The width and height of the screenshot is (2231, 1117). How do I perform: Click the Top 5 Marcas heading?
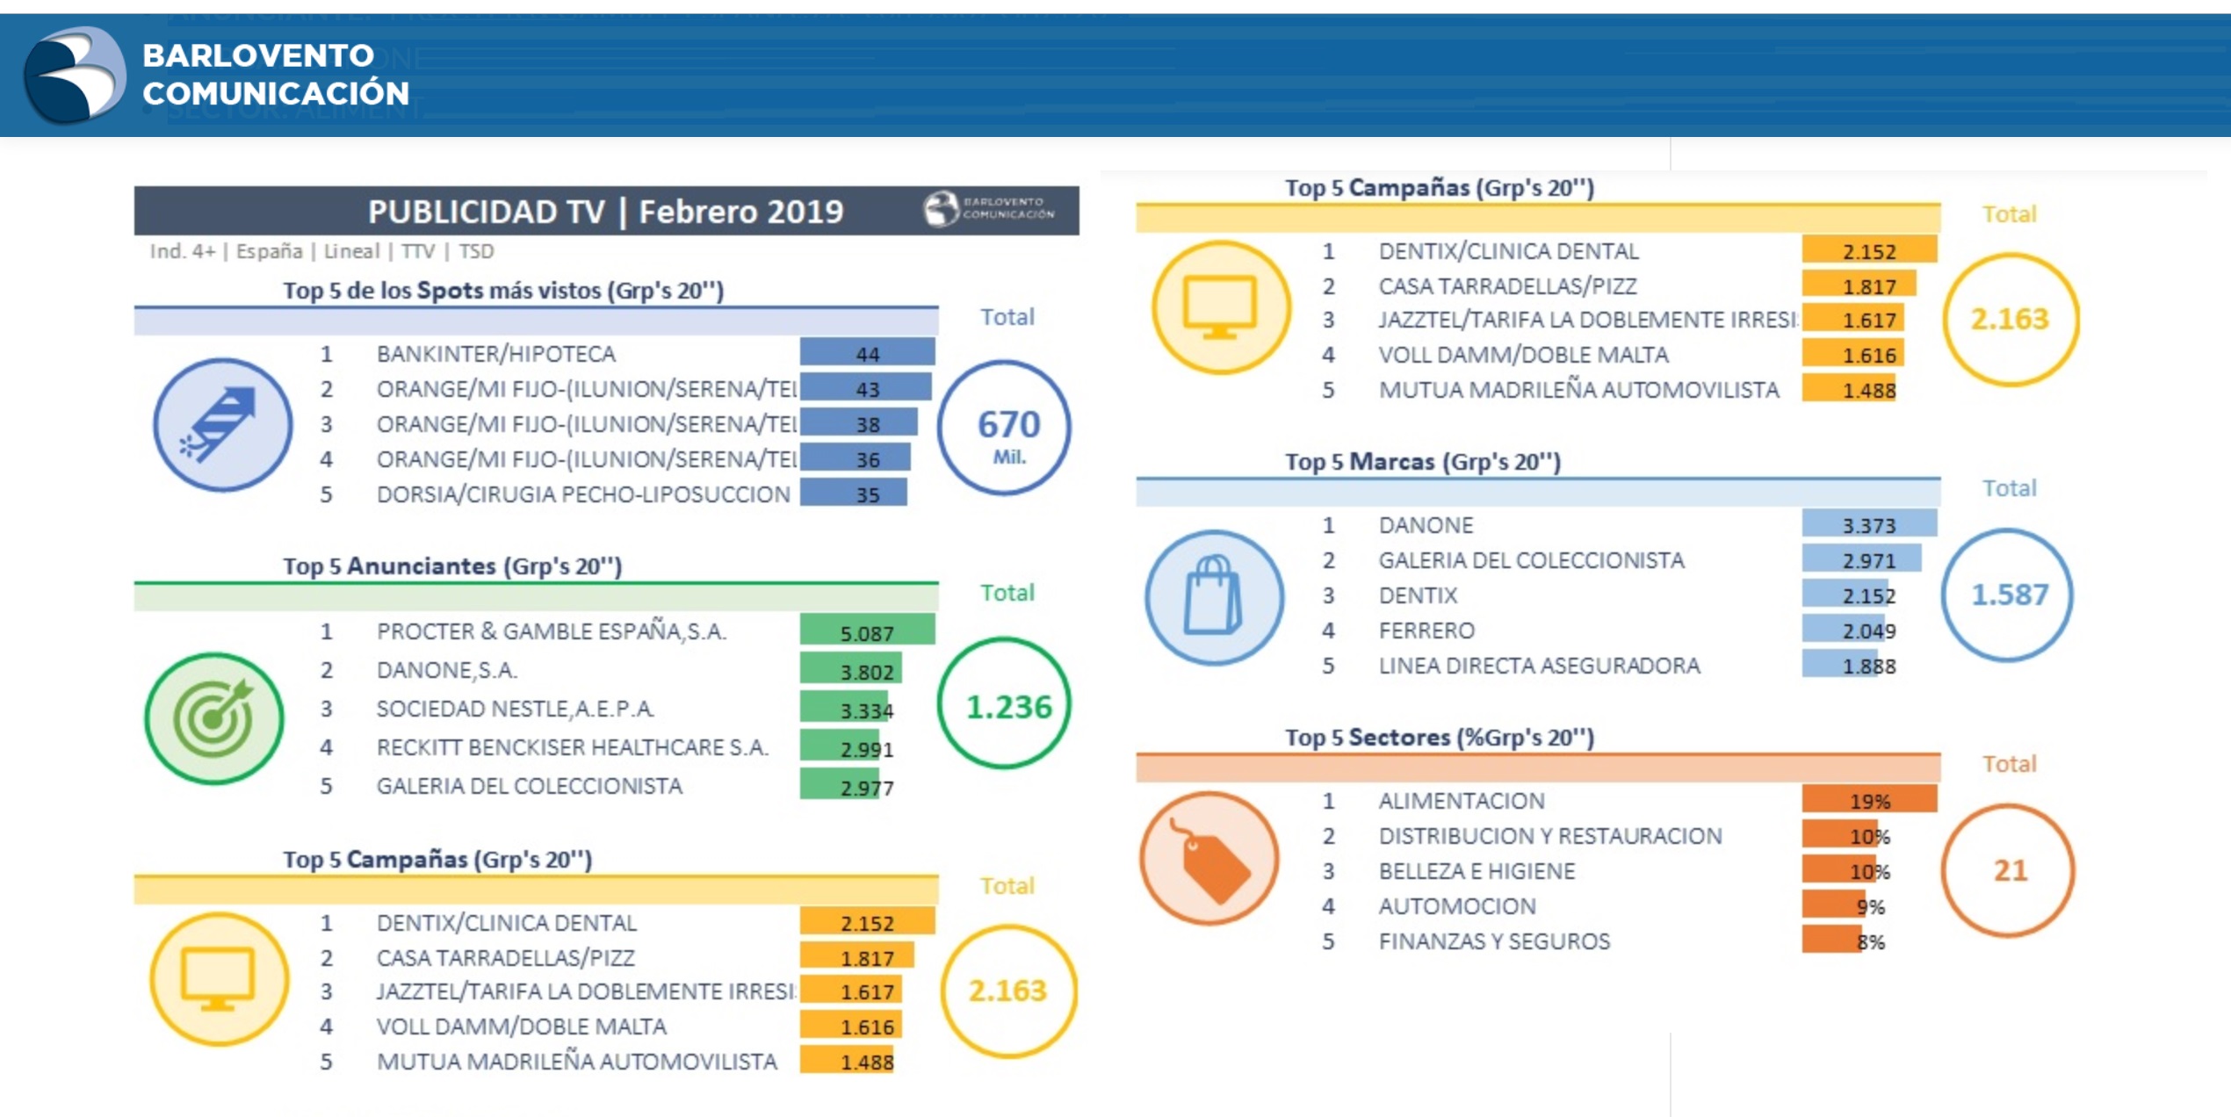(1423, 461)
